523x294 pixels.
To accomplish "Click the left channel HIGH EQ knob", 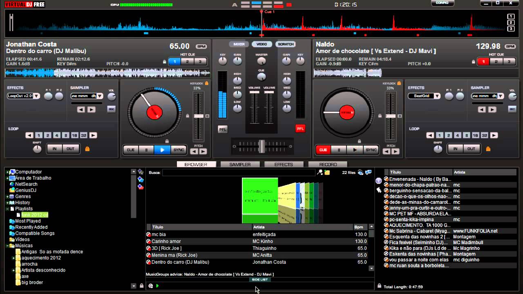I will [237, 80].
